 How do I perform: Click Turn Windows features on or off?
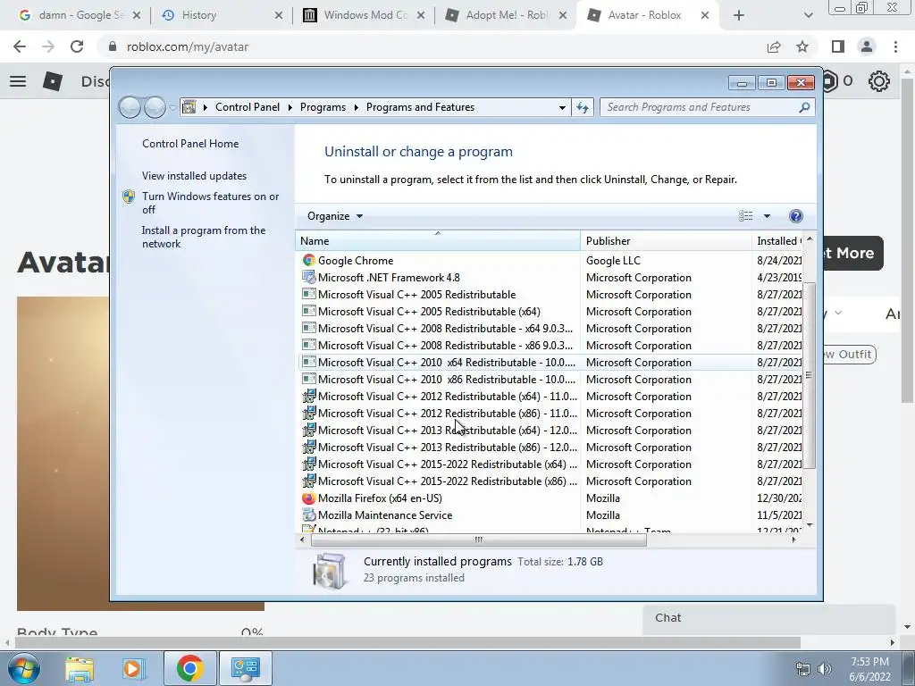click(x=210, y=203)
